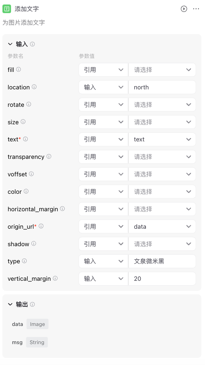Open the color 请选择 dropdown

pyautogui.click(x=162, y=191)
